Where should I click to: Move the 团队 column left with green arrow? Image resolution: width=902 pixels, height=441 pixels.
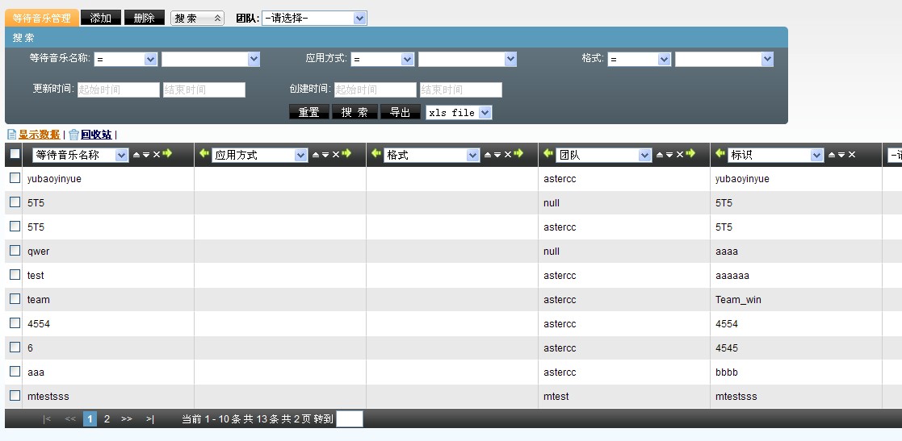coord(549,154)
